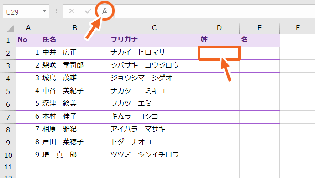Click No cell with value 5

point(28,104)
